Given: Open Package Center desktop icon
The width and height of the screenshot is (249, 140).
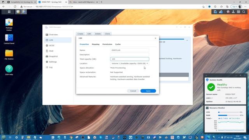Looking at the screenshot, I should (x=9, y=24).
